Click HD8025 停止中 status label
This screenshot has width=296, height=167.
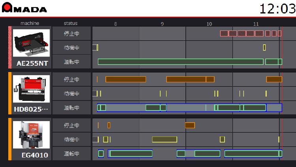(x=71, y=79)
